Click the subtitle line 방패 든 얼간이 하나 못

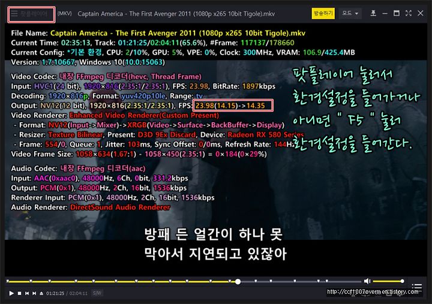click(214, 234)
